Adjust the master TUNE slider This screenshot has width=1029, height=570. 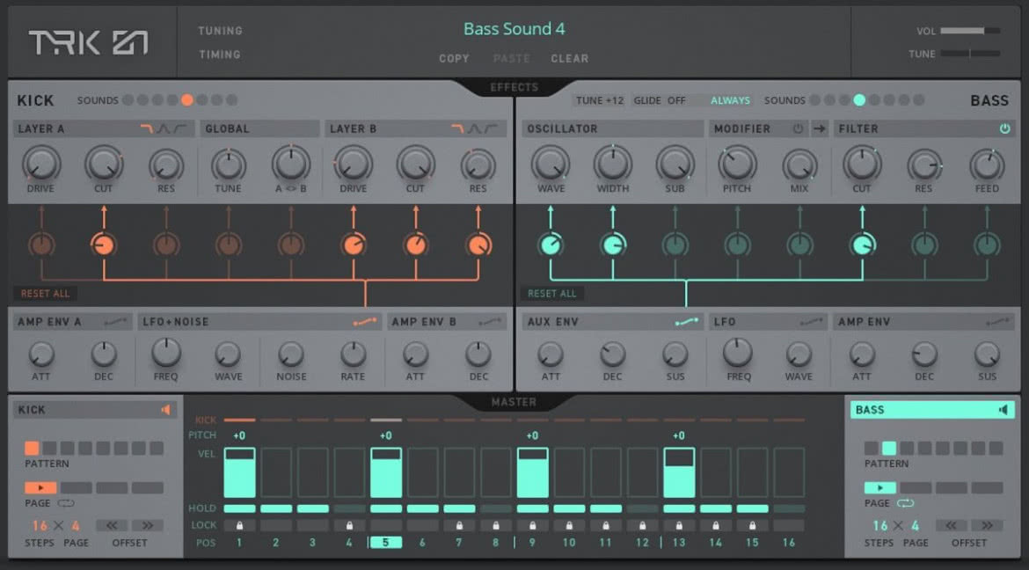coord(970,53)
